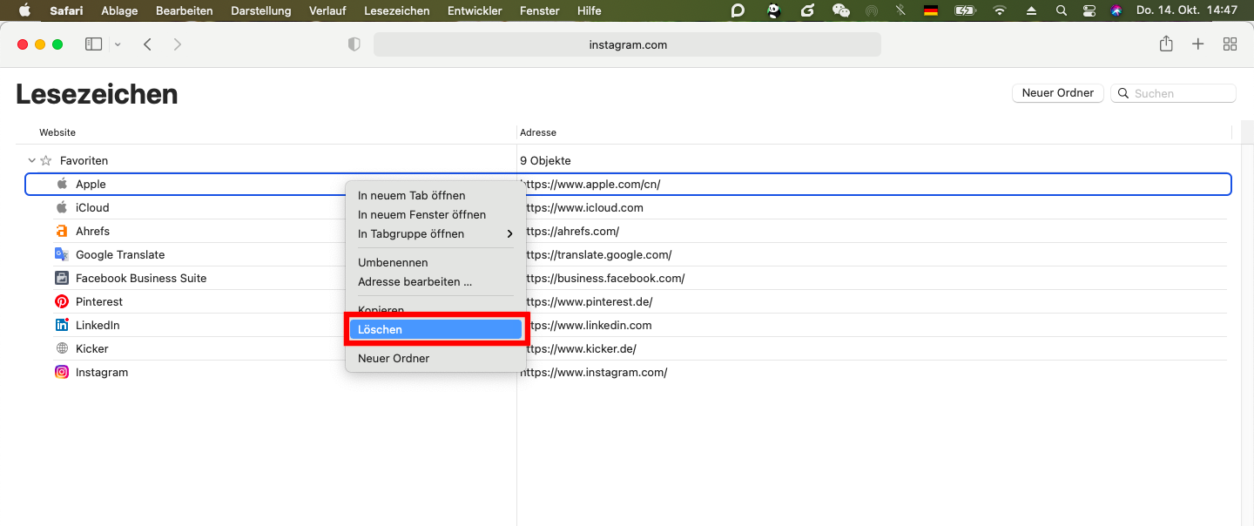The height and width of the screenshot is (526, 1254).
Task: Open the Entwickler menu
Action: pos(475,10)
